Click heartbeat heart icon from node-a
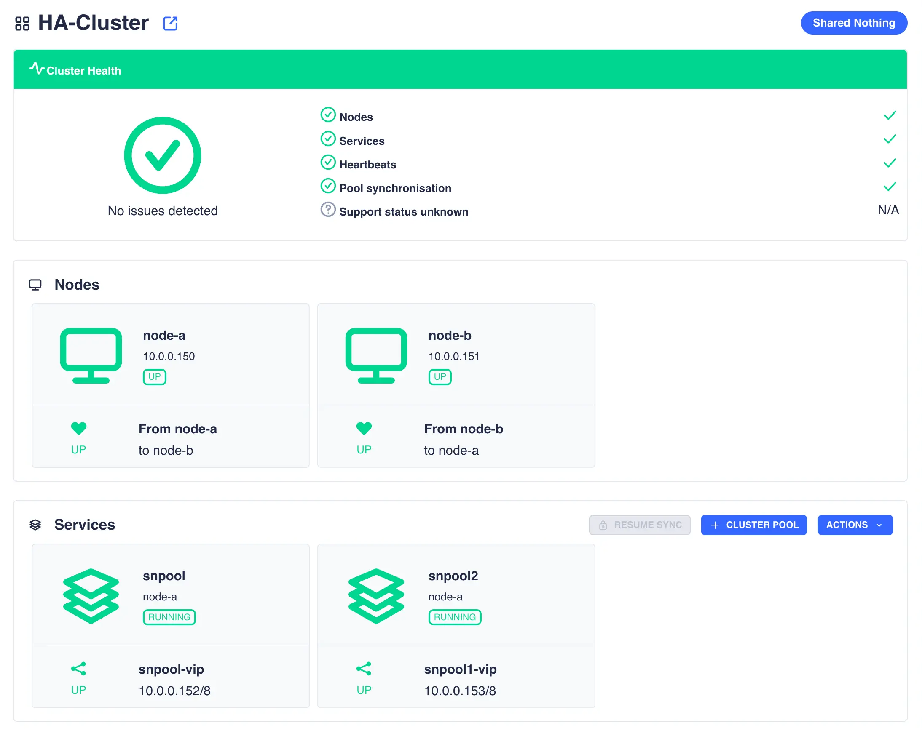The height and width of the screenshot is (736, 922). coord(79,428)
